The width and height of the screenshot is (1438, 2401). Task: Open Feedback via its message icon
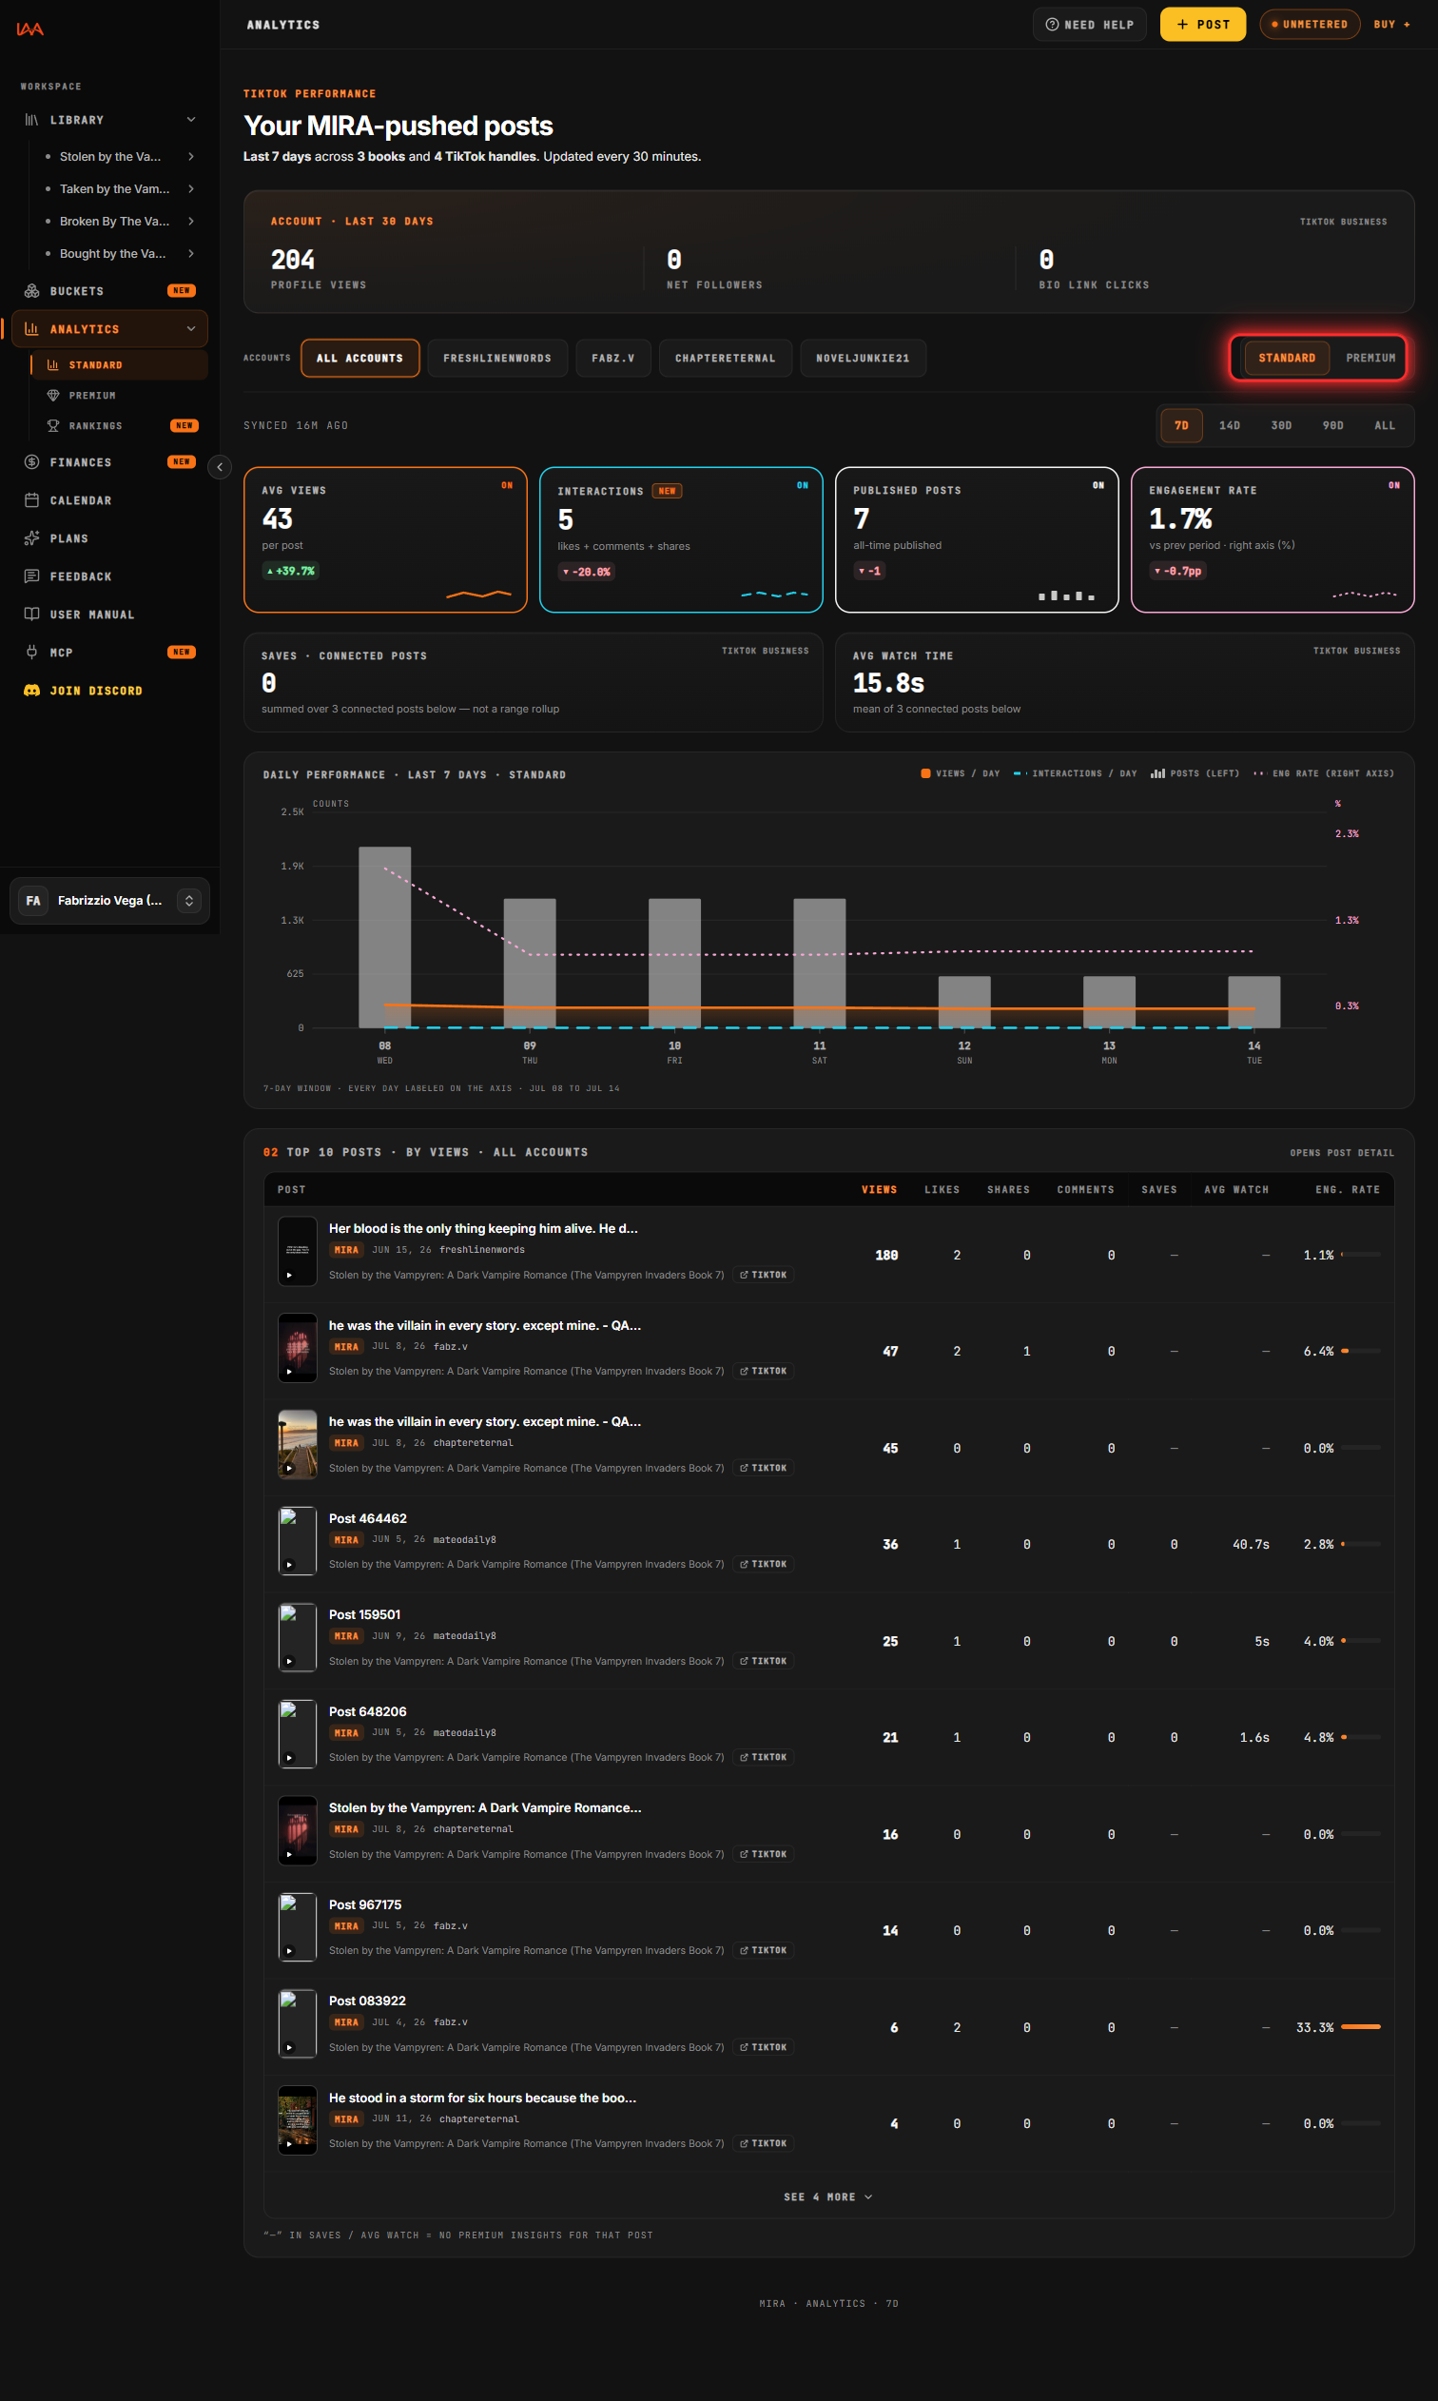click(32, 576)
